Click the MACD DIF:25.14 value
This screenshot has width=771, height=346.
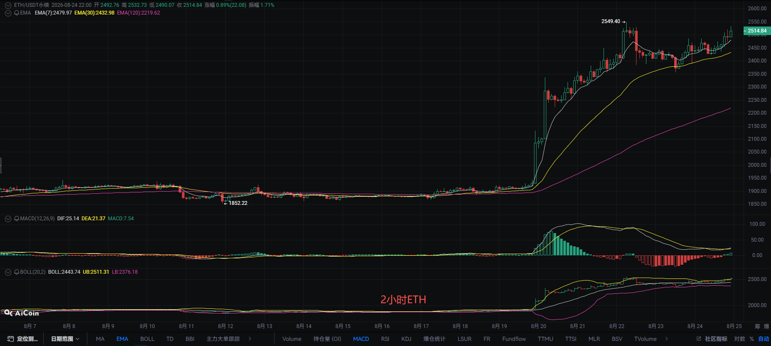(x=68, y=219)
